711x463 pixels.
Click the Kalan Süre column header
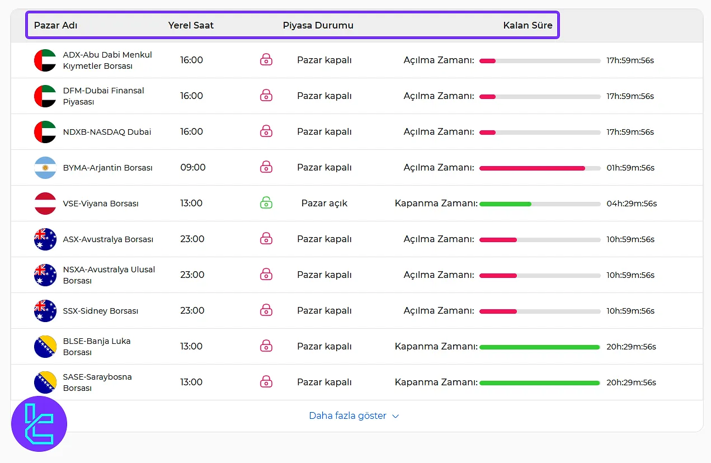coord(528,25)
